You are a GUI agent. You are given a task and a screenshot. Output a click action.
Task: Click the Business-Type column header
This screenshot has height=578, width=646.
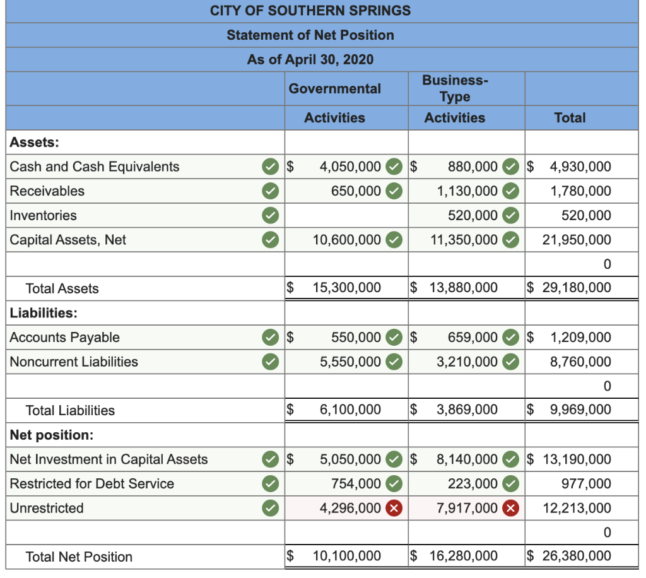(x=455, y=88)
